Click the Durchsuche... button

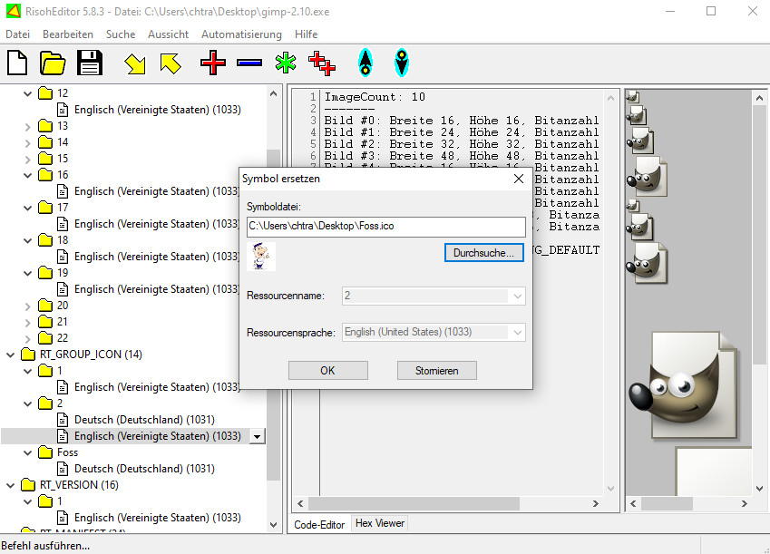pyautogui.click(x=484, y=253)
